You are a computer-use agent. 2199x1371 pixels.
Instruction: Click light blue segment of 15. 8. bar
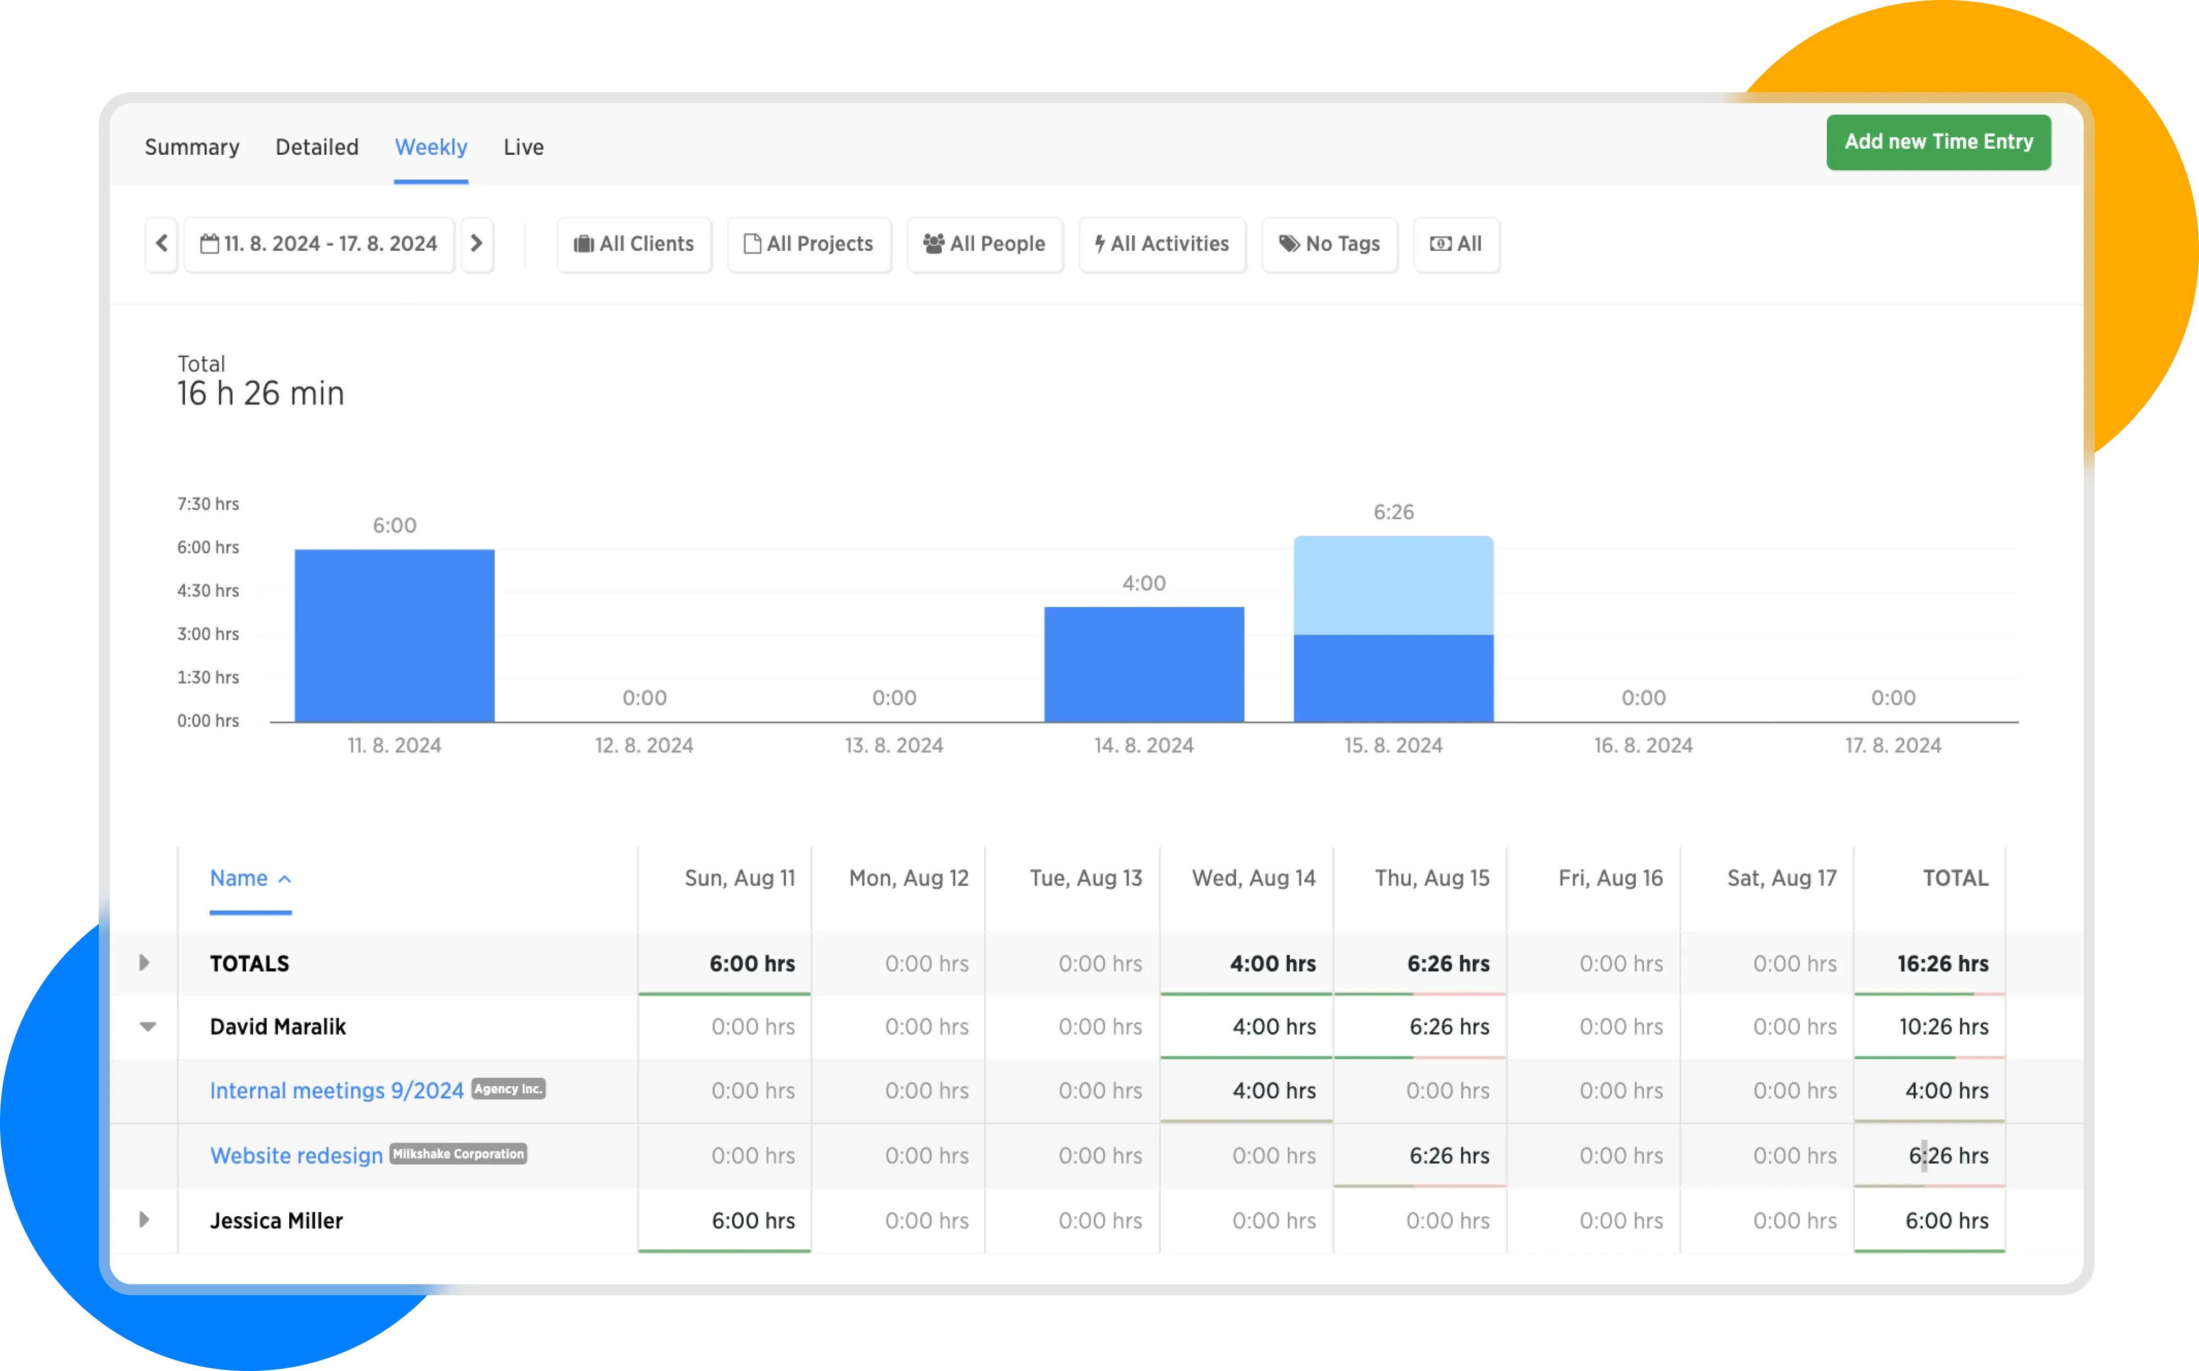point(1393,585)
